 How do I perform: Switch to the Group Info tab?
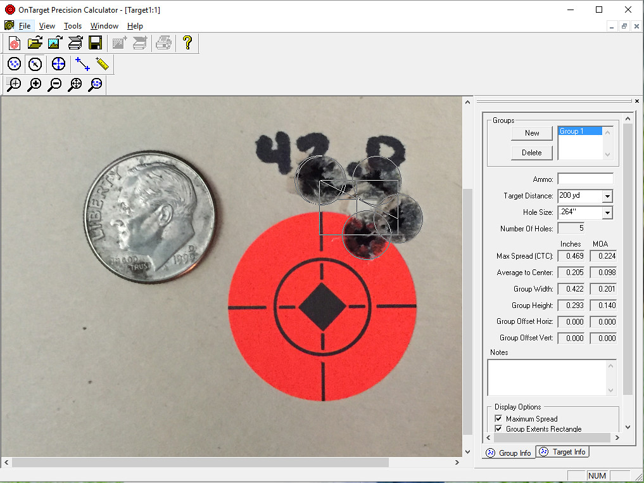click(x=508, y=453)
